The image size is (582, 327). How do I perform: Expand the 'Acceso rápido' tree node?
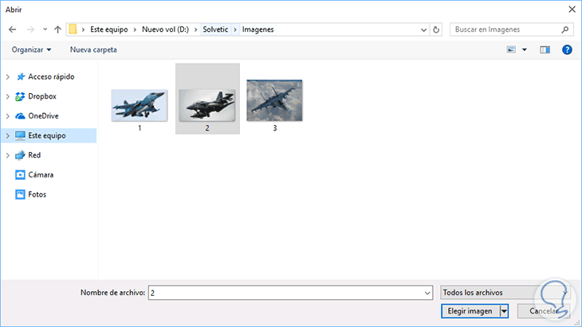(x=8, y=76)
